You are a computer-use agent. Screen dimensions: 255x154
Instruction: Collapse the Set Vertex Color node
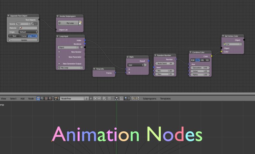coord(223,36)
